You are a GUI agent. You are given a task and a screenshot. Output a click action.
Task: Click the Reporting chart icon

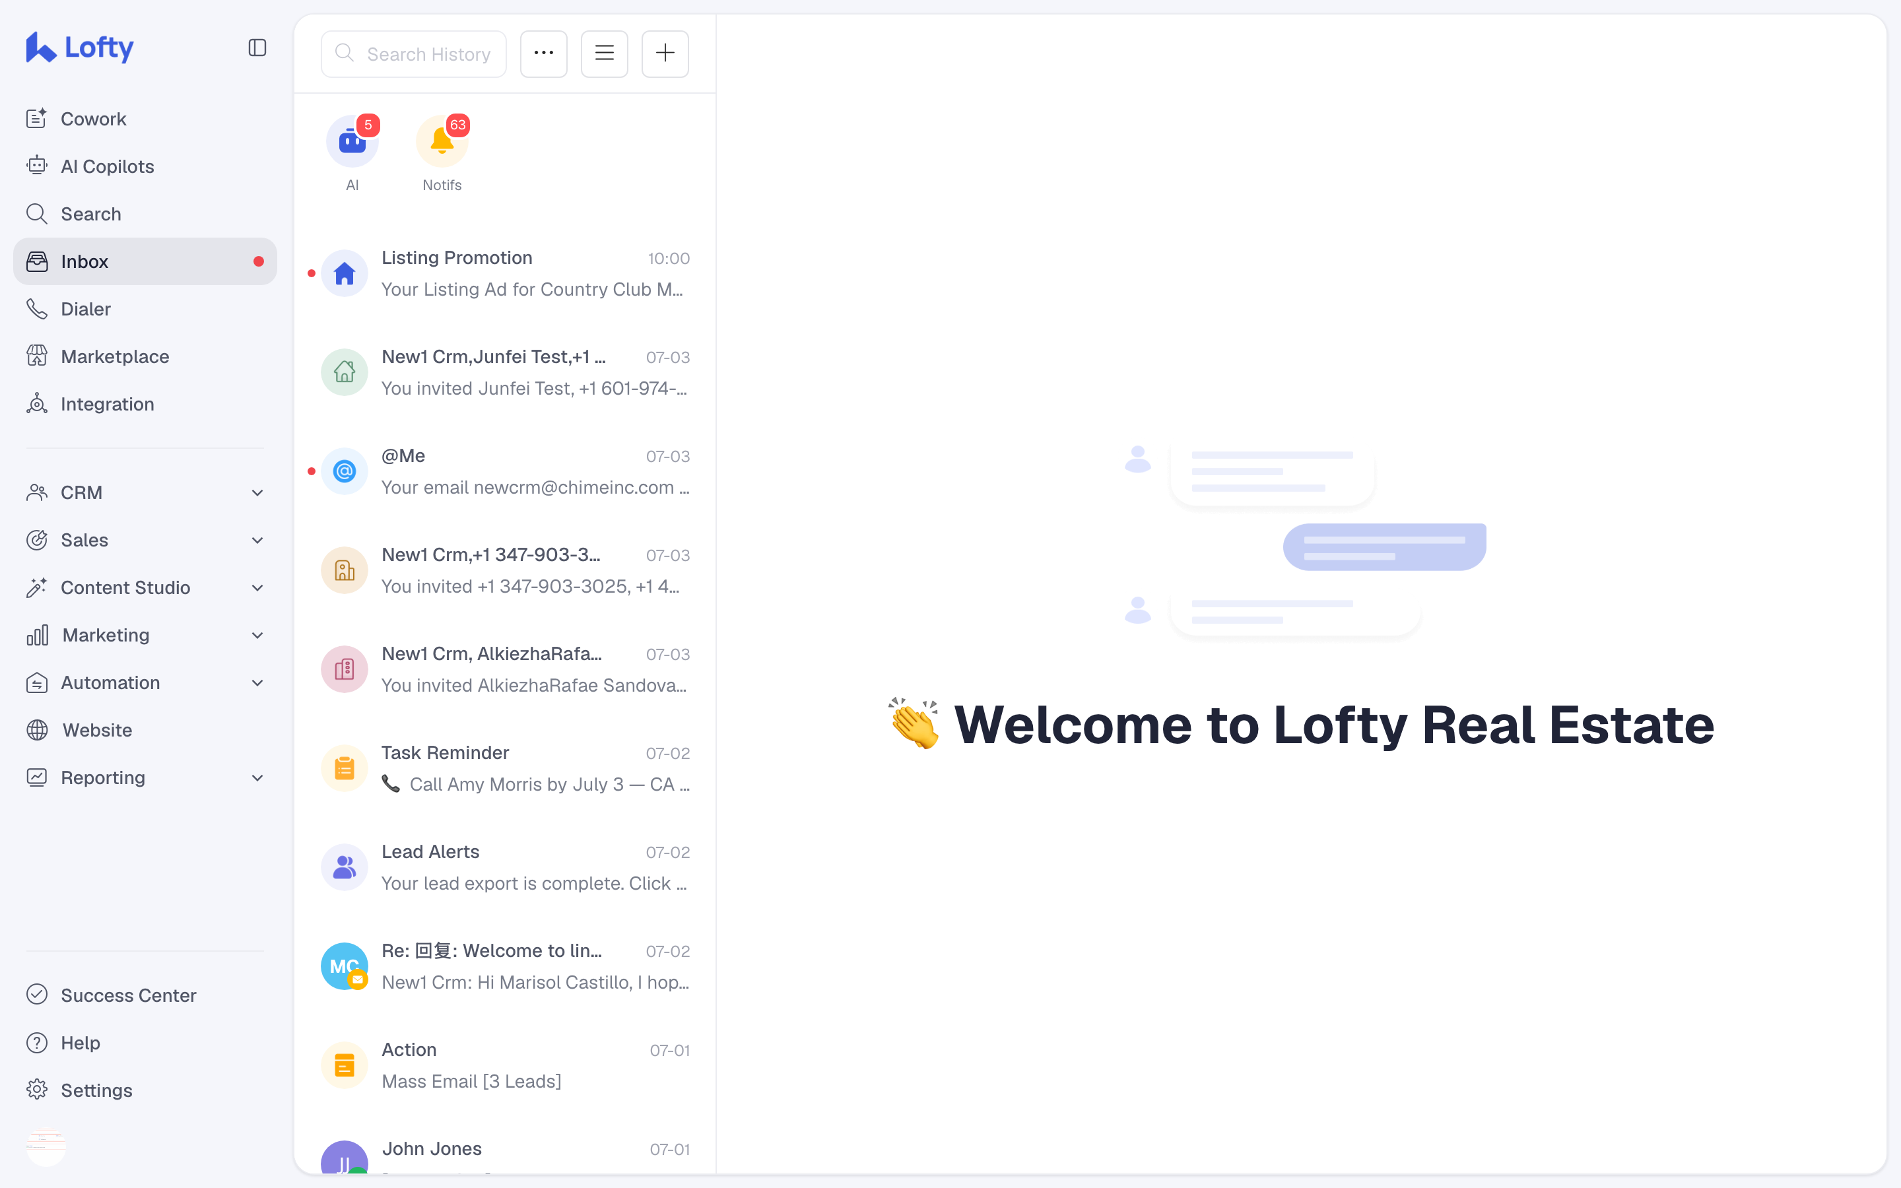click(37, 778)
